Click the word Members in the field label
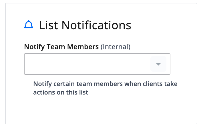The width and height of the screenshot is (203, 130). pyautogui.click(x=83, y=47)
